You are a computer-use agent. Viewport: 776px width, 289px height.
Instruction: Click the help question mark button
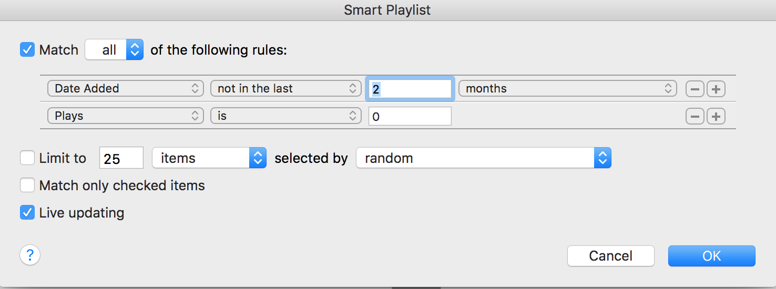(x=30, y=255)
